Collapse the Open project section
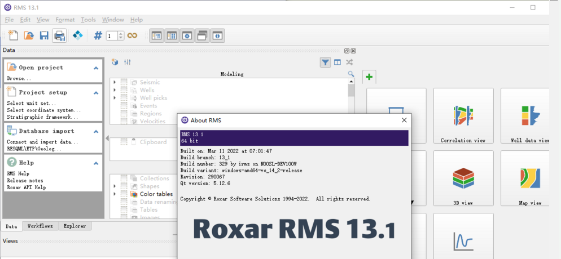 [96, 68]
